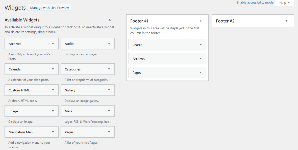The image size is (298, 150).
Task: Collapse the Footer #1 widget area
Action: [201, 21]
